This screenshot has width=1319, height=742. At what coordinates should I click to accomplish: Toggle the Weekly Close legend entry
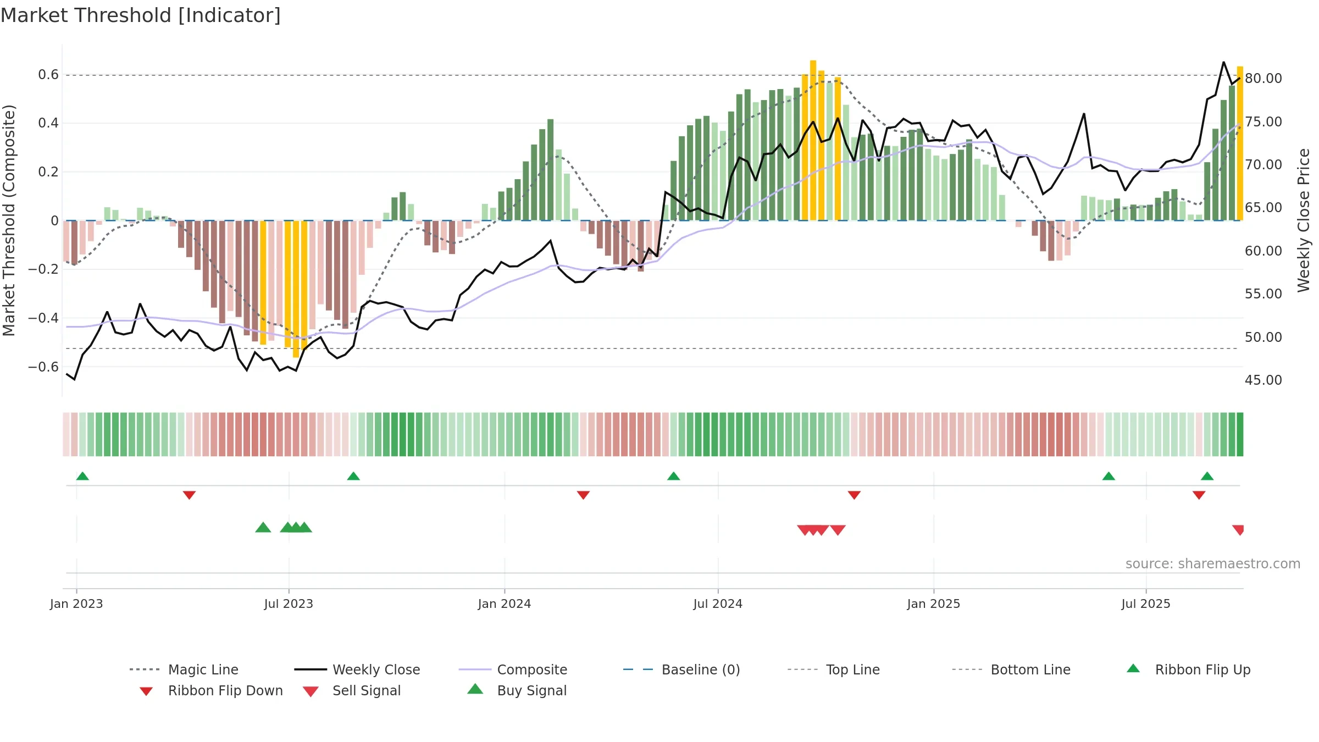coord(357,669)
